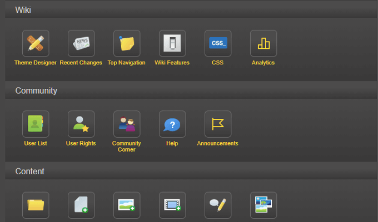Click the yellow folder icon under Content
This screenshot has height=222, width=378.
[x=36, y=205]
